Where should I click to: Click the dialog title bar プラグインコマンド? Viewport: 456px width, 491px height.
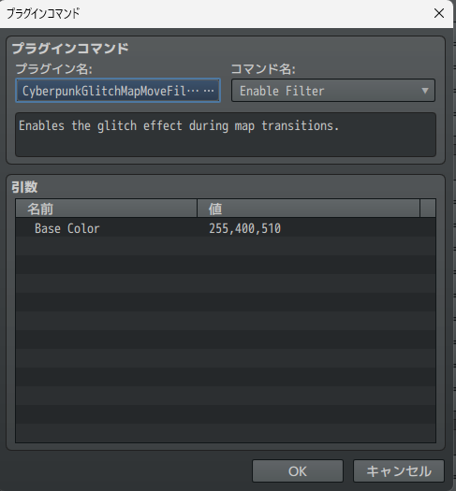click(43, 13)
